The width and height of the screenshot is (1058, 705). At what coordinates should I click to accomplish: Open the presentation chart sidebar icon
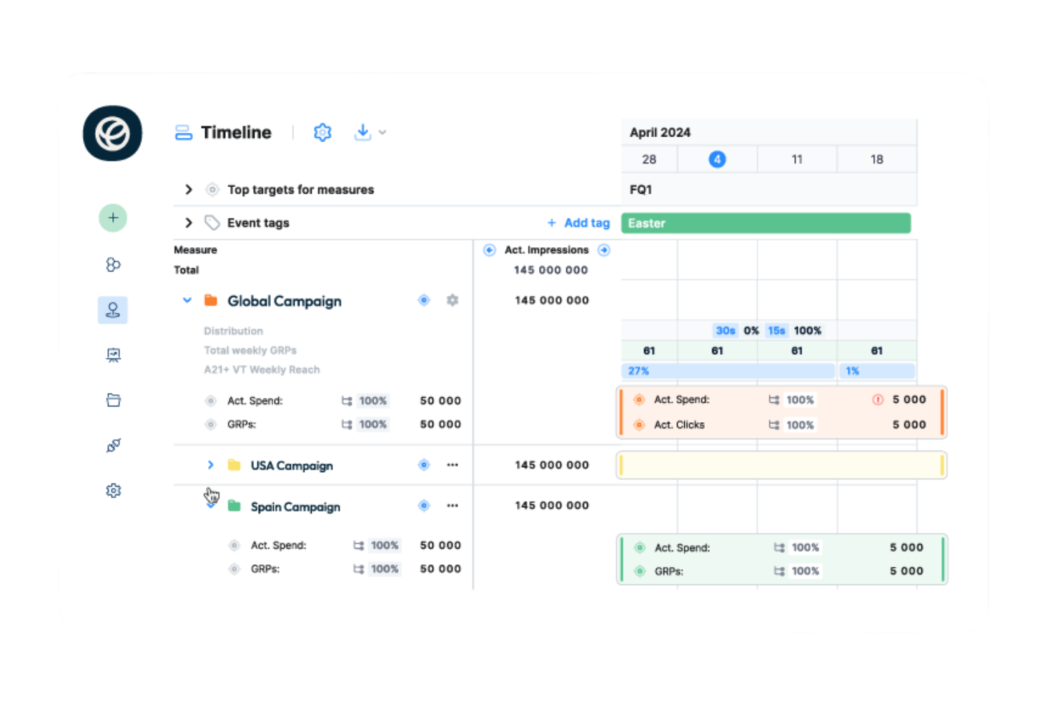pyautogui.click(x=113, y=355)
